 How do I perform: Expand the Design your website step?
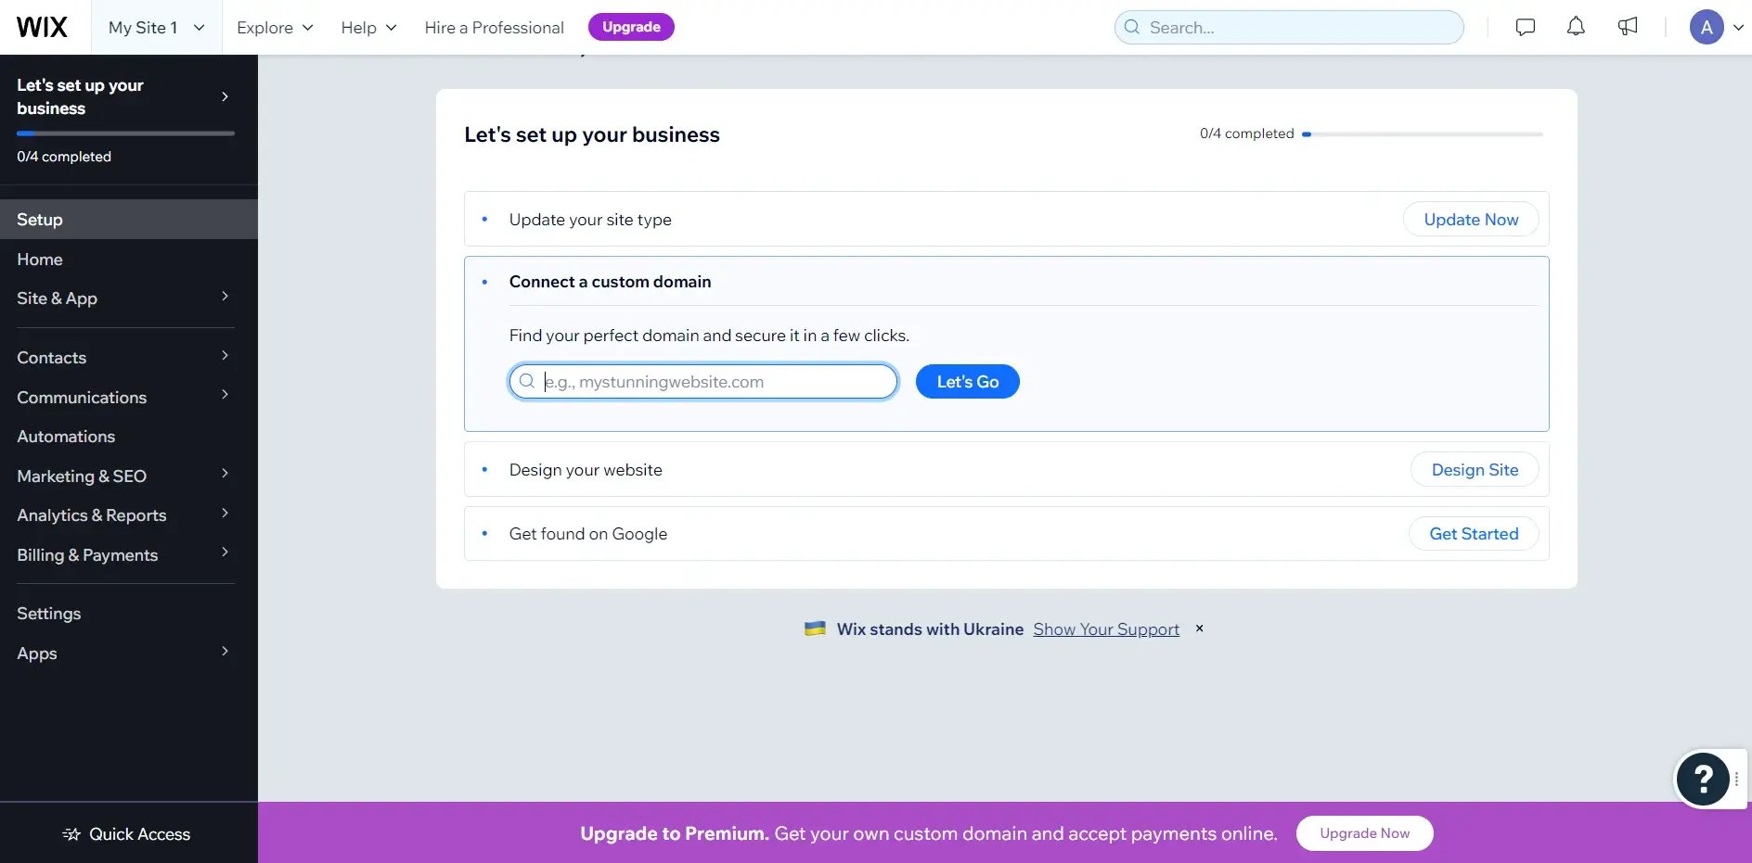click(x=1006, y=469)
